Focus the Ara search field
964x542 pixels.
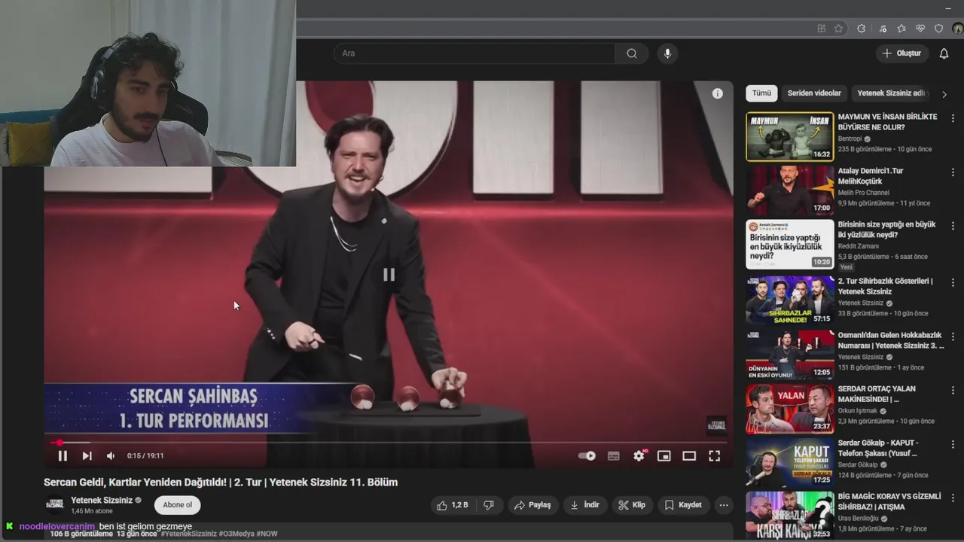click(474, 53)
